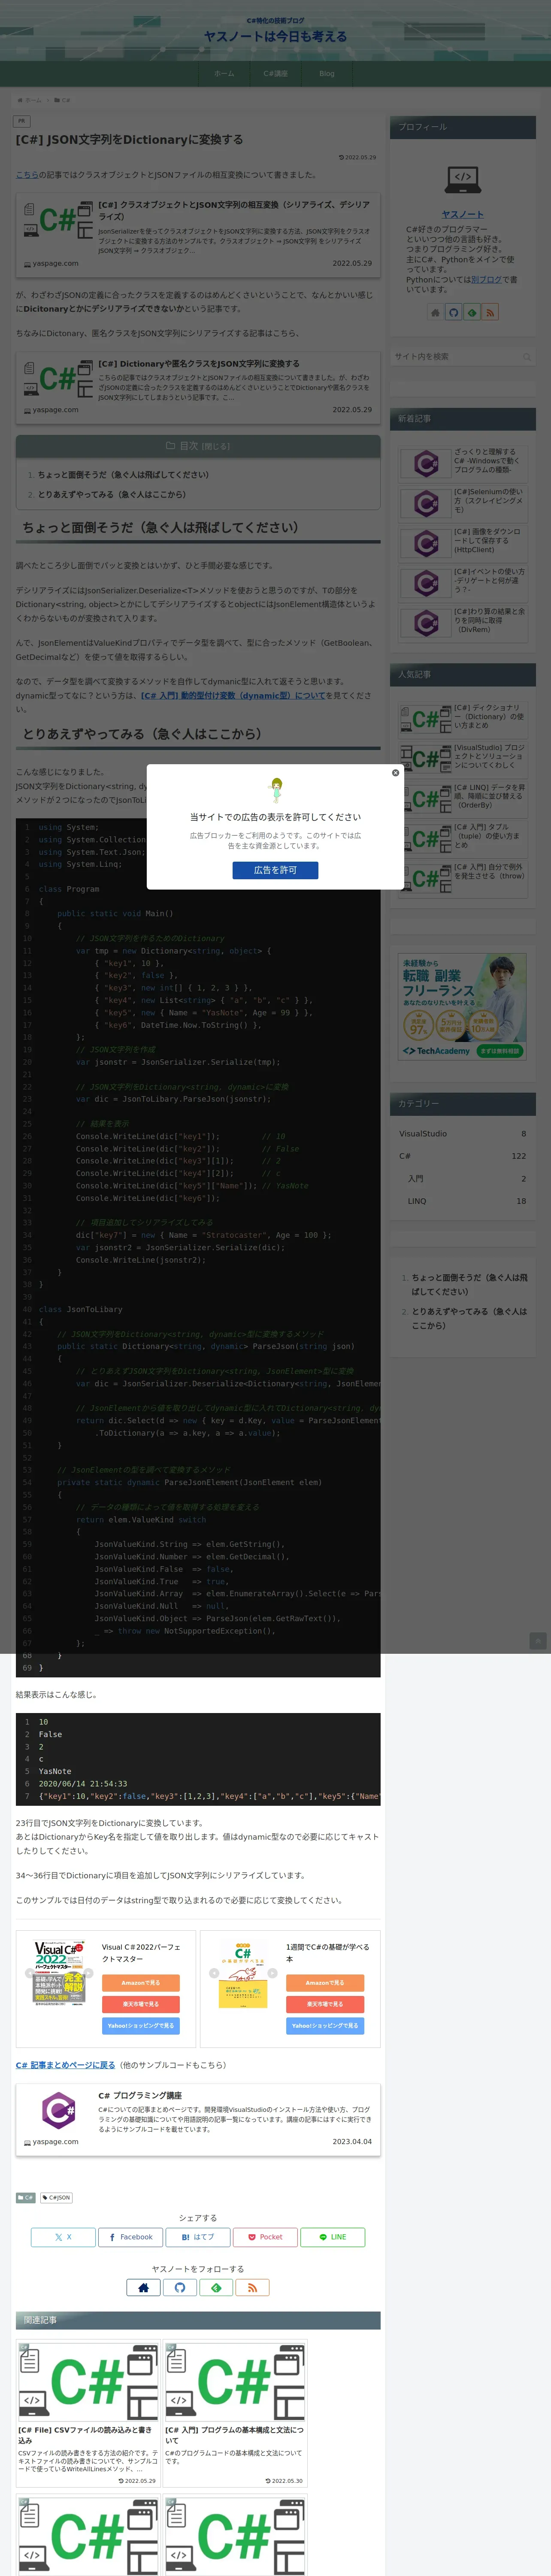
Task: Collapse the 目次 table of contents
Action: click(215, 446)
